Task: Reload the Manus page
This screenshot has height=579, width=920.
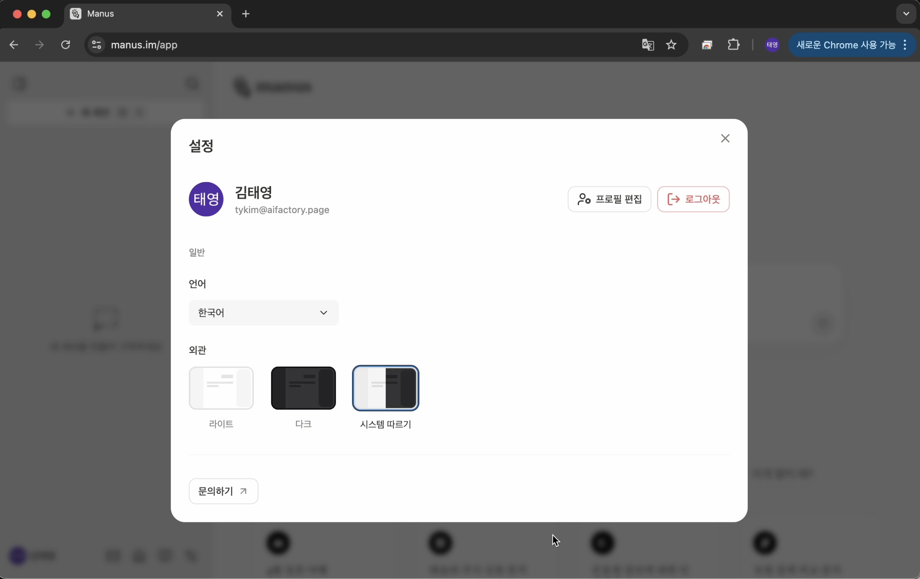Action: [66, 45]
